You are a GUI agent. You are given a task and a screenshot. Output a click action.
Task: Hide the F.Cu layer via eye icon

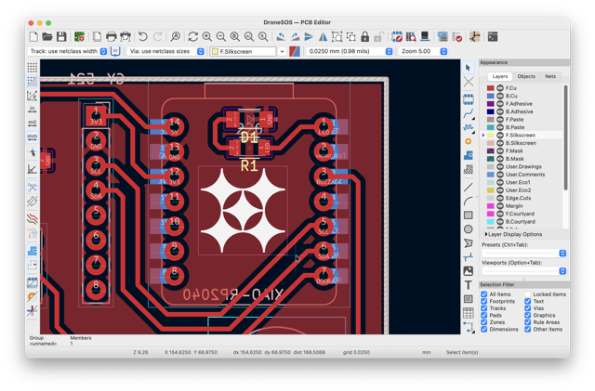[x=500, y=88]
